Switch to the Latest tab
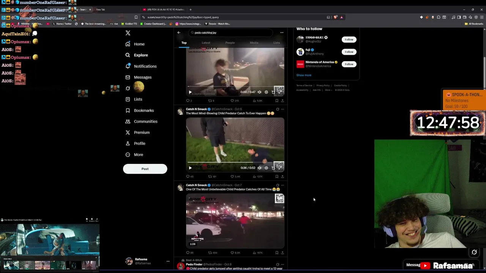 [206, 42]
